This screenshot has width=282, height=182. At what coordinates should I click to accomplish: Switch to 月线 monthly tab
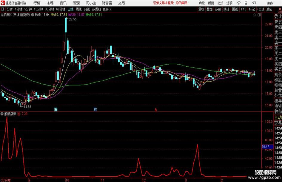click(87, 9)
